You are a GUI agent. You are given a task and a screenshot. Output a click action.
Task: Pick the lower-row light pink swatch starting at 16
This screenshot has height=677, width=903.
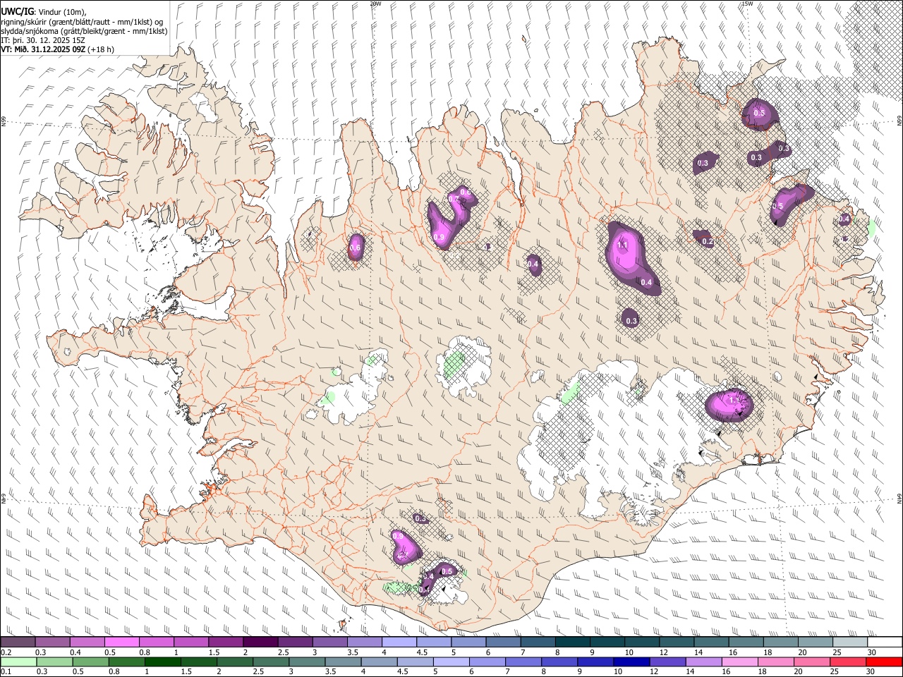click(739, 661)
